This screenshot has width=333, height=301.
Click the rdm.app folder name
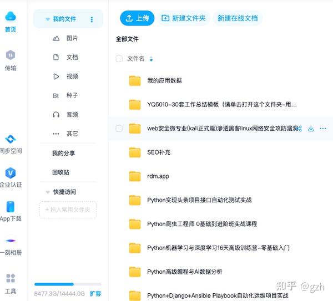[x=158, y=176]
